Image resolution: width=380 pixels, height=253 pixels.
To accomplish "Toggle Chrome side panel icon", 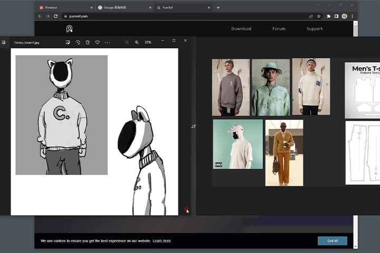I will click(336, 16).
